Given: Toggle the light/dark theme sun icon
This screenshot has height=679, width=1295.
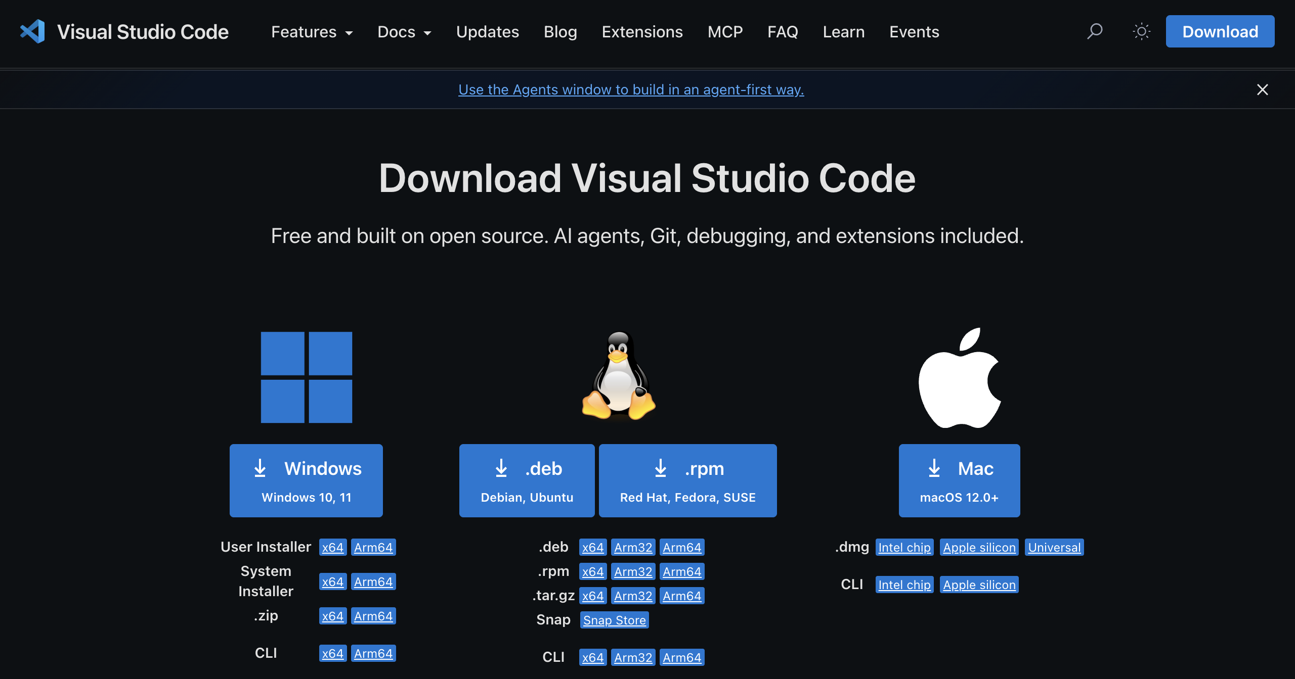Looking at the screenshot, I should 1142,31.
